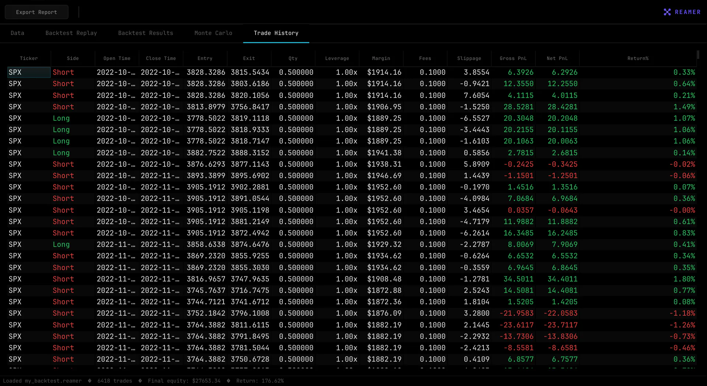Select the exit price 3881.2149
Viewport: 707px width, 386px height.
tap(250, 222)
